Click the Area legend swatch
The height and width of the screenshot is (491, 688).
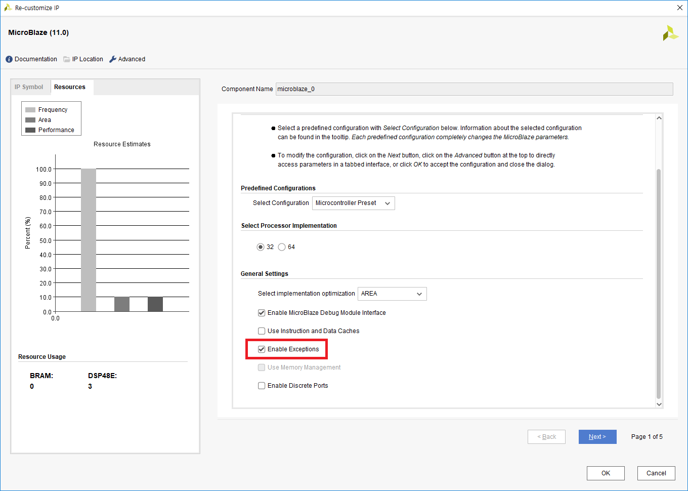pyautogui.click(x=30, y=120)
